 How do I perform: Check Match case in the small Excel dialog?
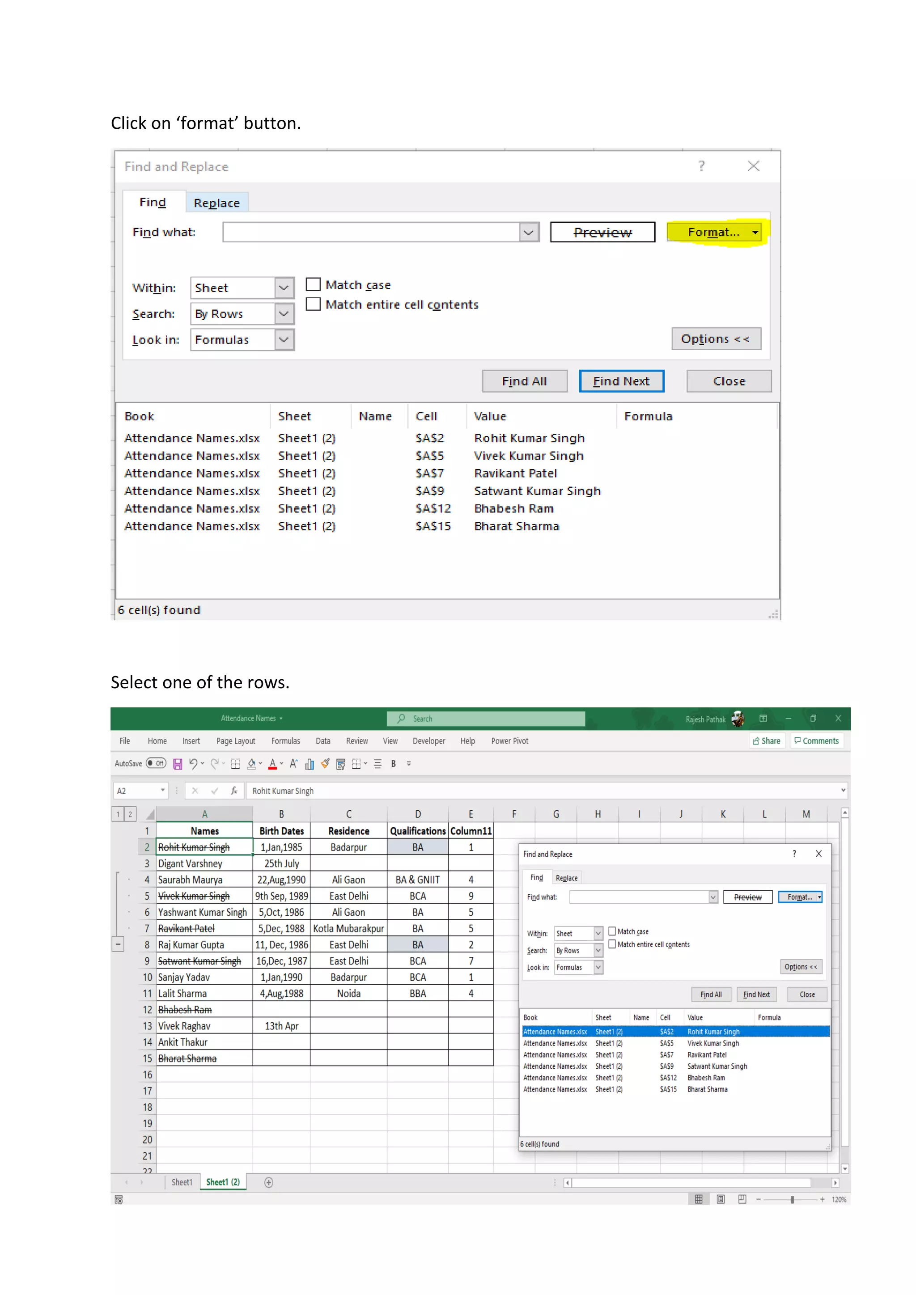(x=612, y=931)
